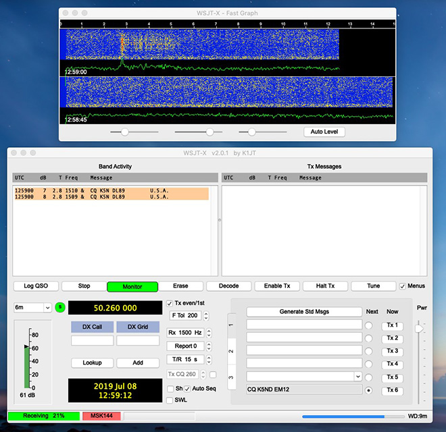446x432 pixels.
Task: Click the Tune button
Action: tap(374, 286)
